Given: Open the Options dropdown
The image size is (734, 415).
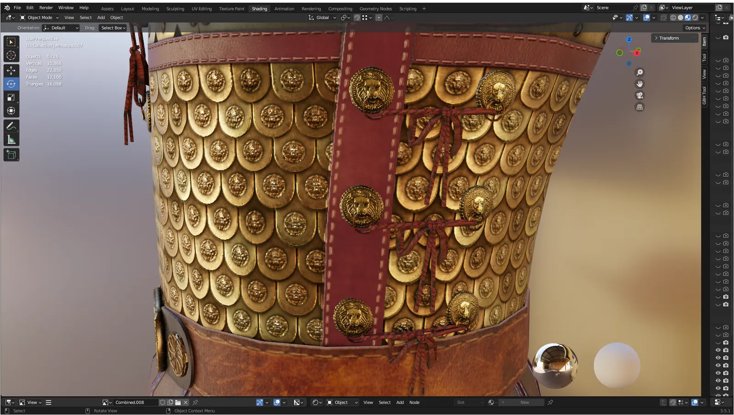Looking at the screenshot, I should coord(695,28).
